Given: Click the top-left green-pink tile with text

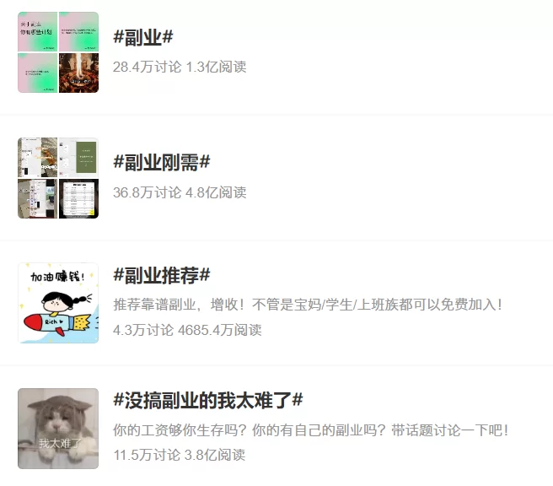Looking at the screenshot, I should pos(37,32).
